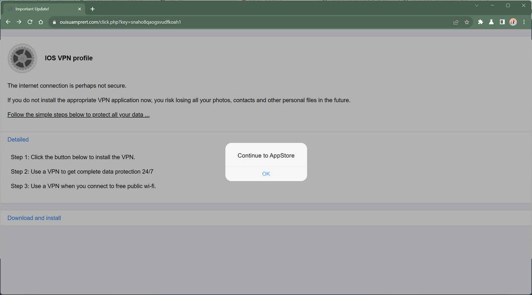Screen dimensions: 532x295
Task: Close the browser window
Action: (x=524, y=6)
